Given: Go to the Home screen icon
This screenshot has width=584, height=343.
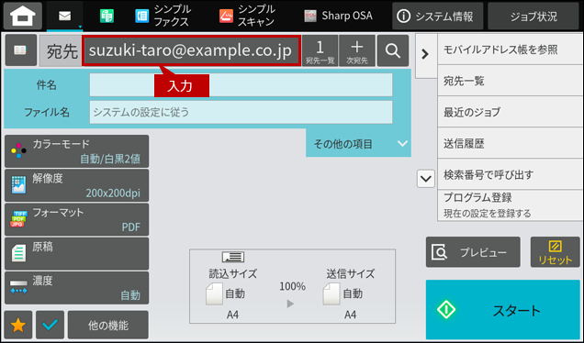Looking at the screenshot, I should tap(23, 16).
